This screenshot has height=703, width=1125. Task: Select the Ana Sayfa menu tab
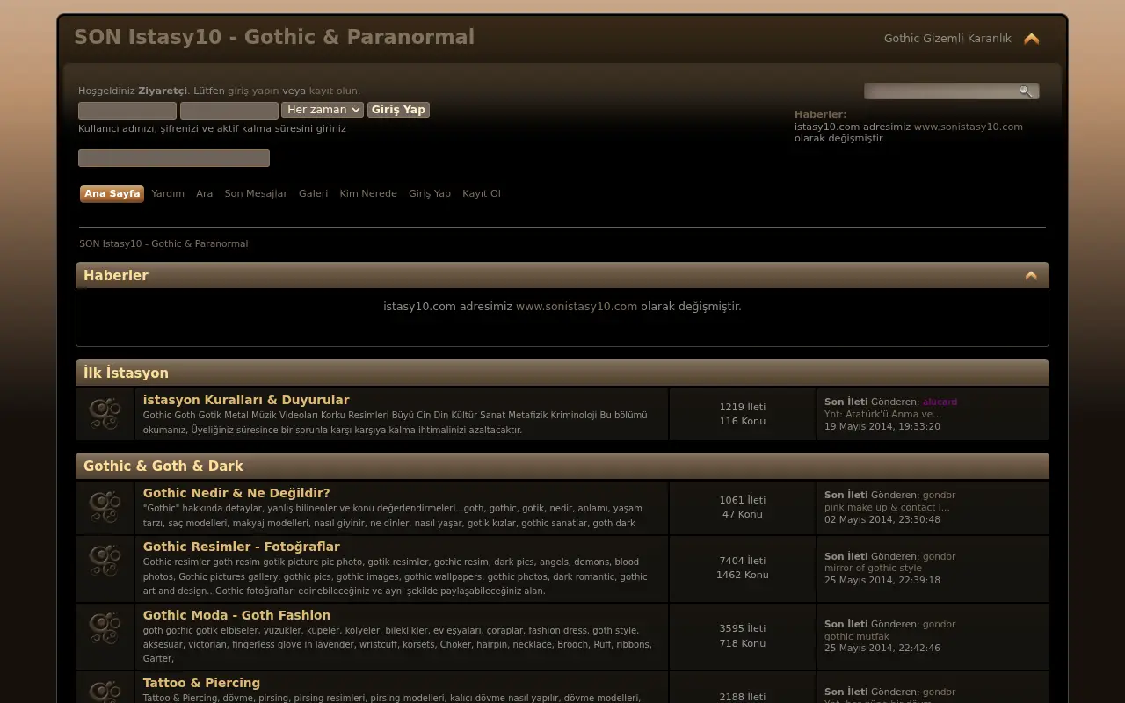112,194
